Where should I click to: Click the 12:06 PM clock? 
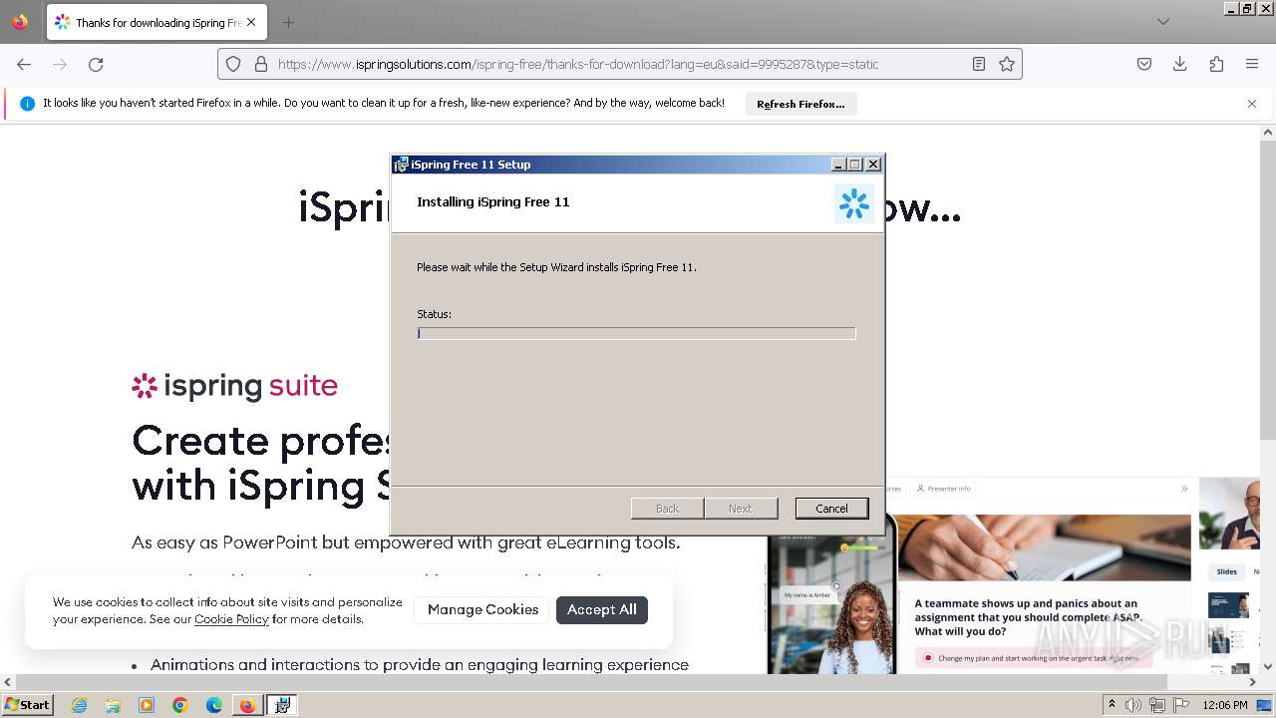pos(1225,705)
